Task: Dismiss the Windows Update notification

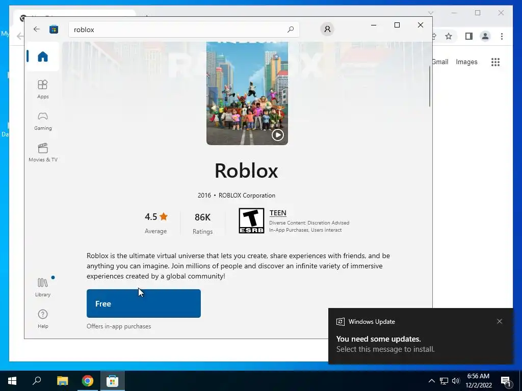Action: click(x=500, y=321)
